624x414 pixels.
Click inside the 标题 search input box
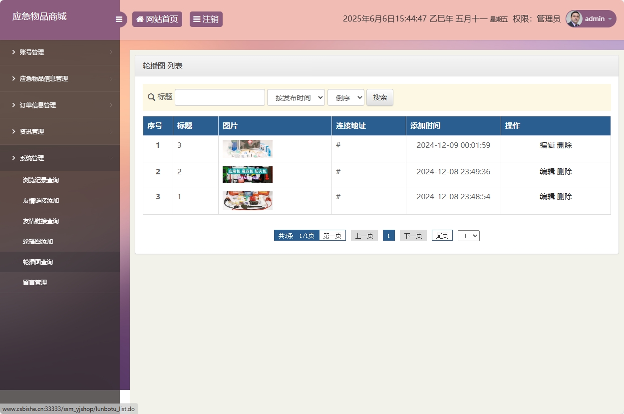coord(220,97)
